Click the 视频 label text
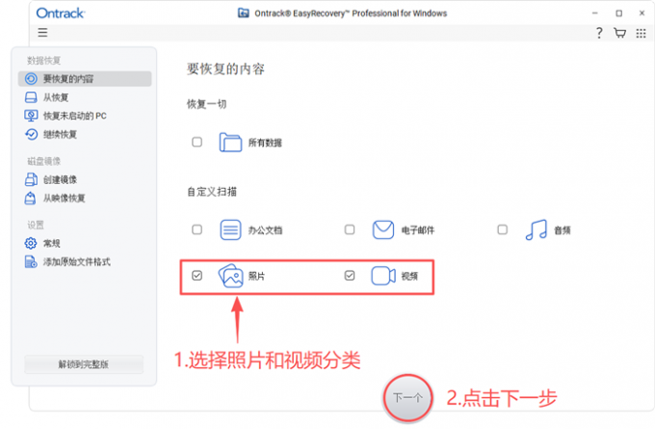Image resolution: width=655 pixels, height=429 pixels. 409,276
